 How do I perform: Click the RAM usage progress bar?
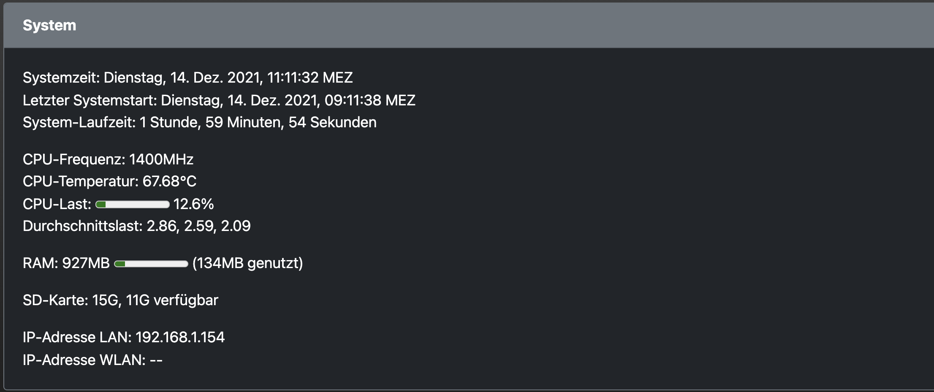click(151, 264)
